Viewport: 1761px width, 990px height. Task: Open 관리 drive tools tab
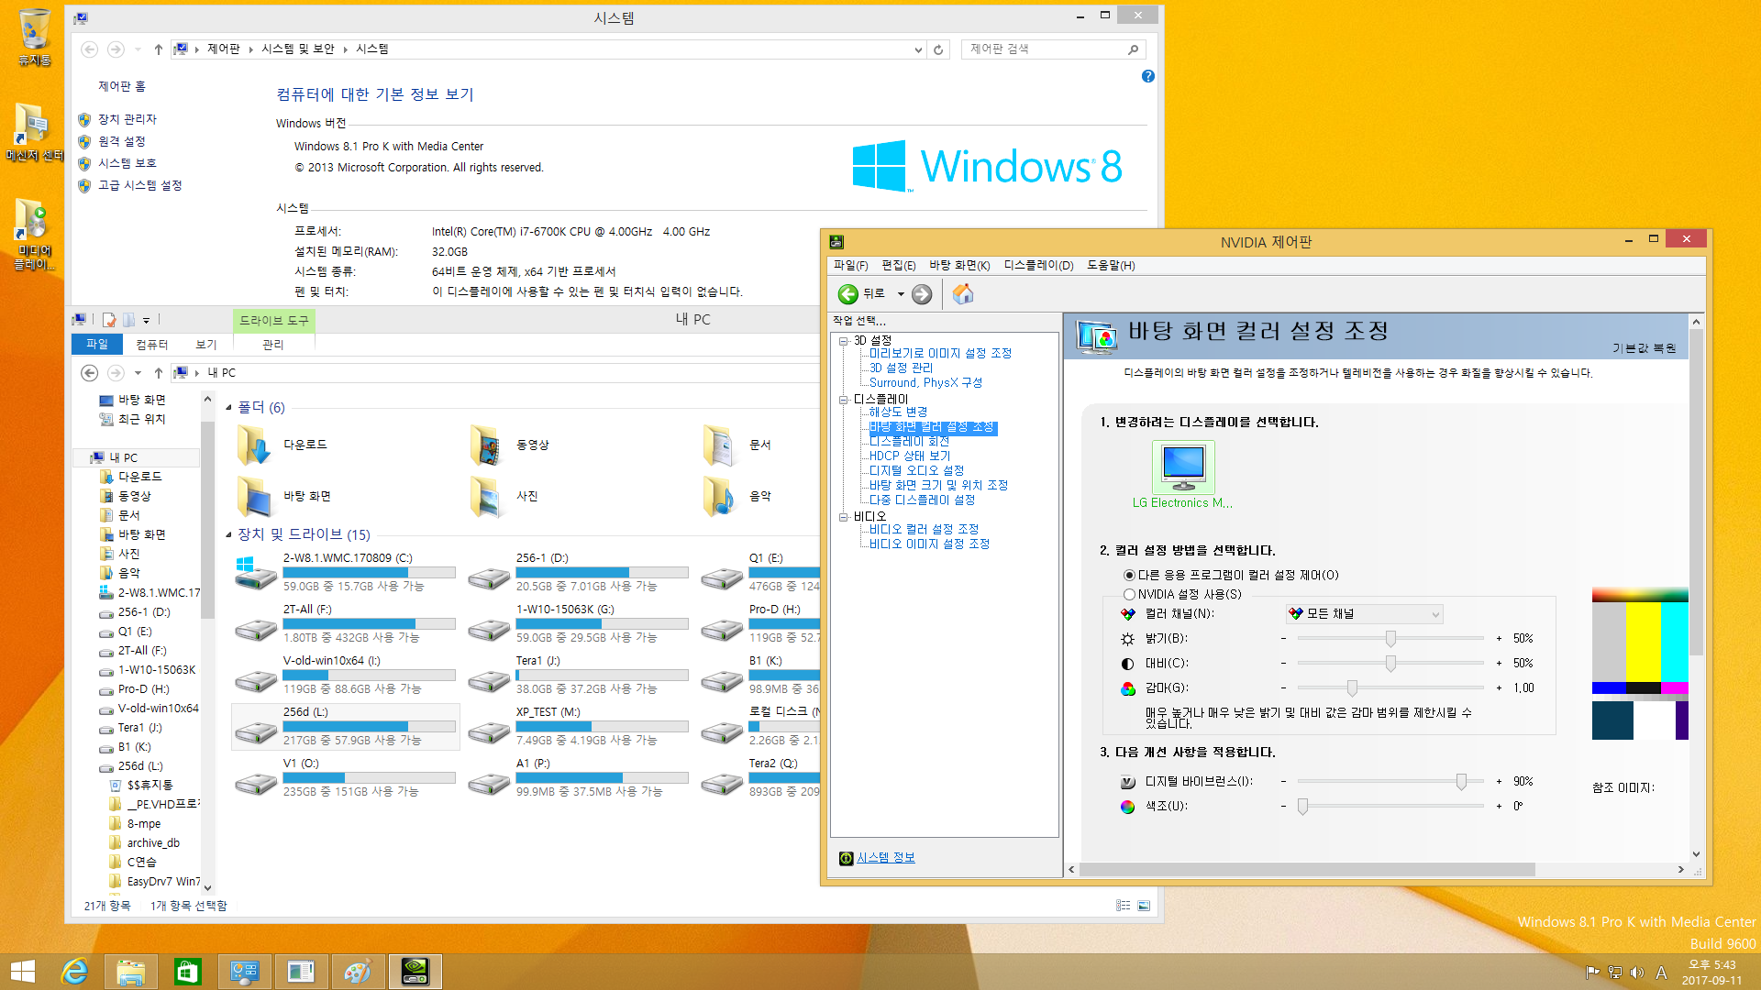[273, 345]
